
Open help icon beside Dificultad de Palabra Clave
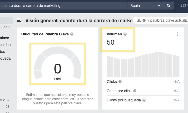[x=72, y=34]
